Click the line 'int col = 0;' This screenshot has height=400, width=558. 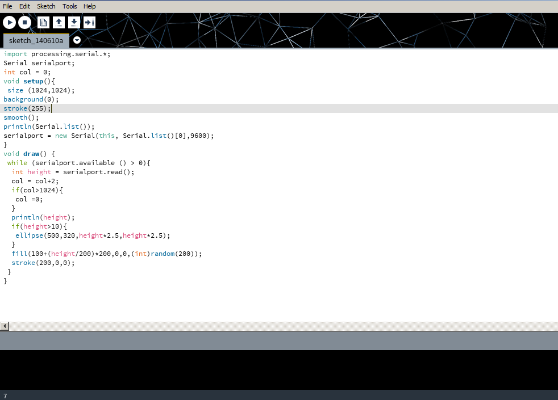point(27,72)
